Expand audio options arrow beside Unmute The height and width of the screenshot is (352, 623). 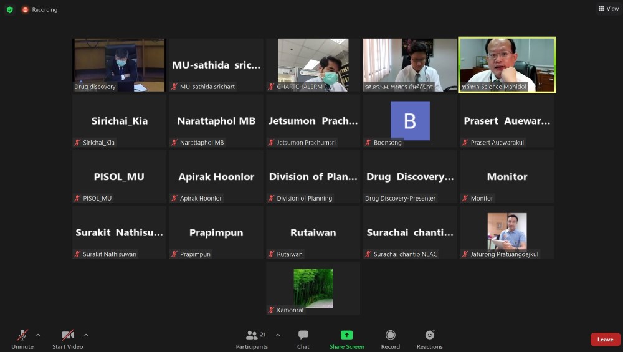coord(38,335)
